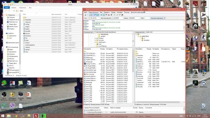210x118 pixels.
Task: Select OneDrive in Explorer navigation pane
Action: click(11, 33)
